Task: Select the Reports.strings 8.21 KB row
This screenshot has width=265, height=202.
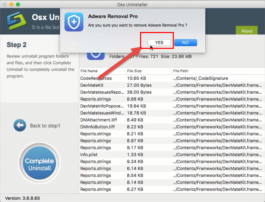Action: tap(172, 134)
